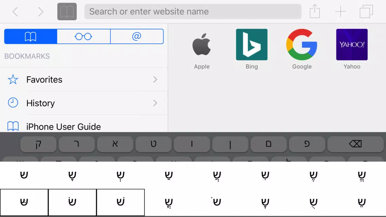Add a new tab with plus icon
Screen dimensions: 386x217
[x=340, y=12]
